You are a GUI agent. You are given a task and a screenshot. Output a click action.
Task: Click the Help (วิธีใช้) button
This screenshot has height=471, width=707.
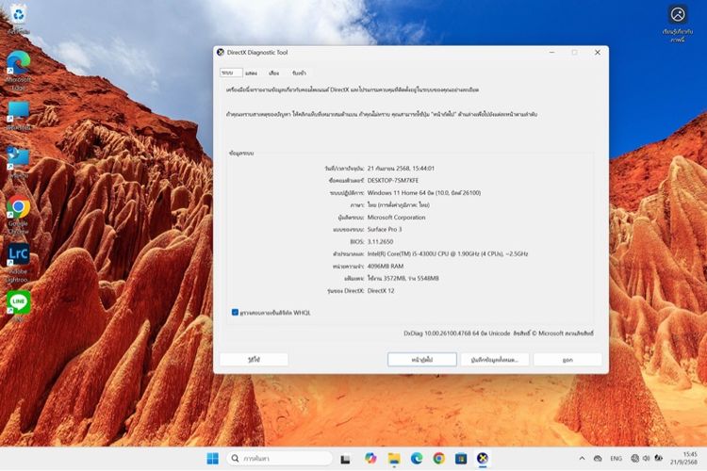[254, 360]
